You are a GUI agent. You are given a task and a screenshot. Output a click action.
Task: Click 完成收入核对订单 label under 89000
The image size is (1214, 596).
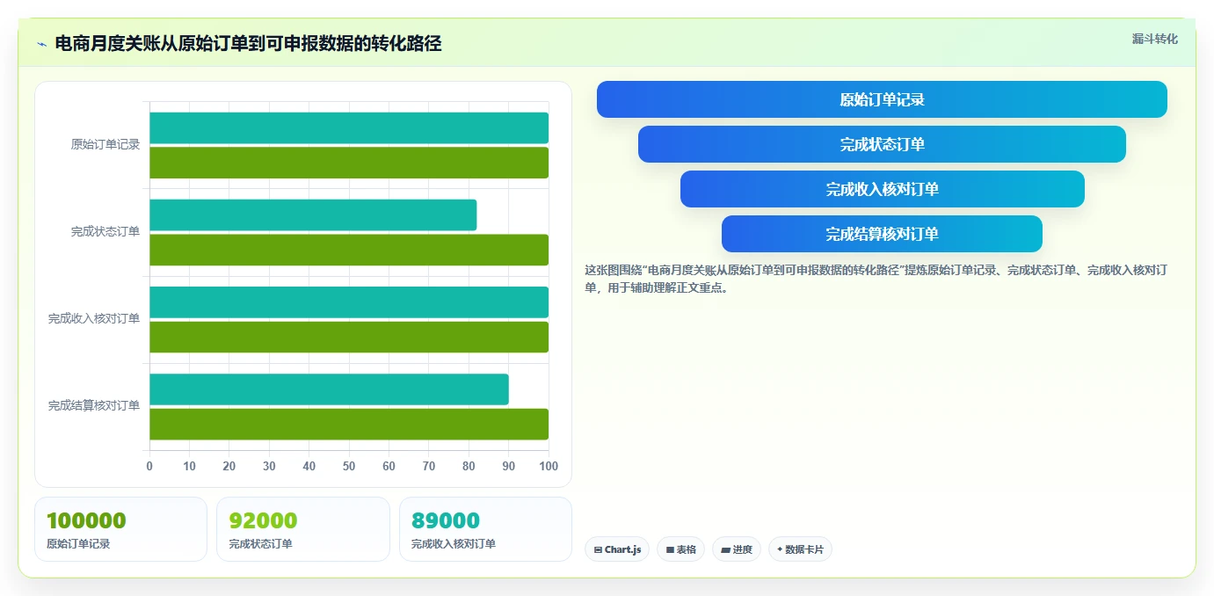[x=454, y=544]
